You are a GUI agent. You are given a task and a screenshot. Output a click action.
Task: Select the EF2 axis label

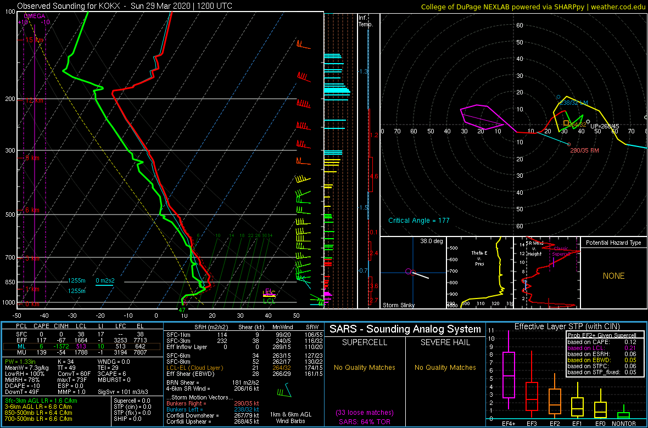[555, 424]
